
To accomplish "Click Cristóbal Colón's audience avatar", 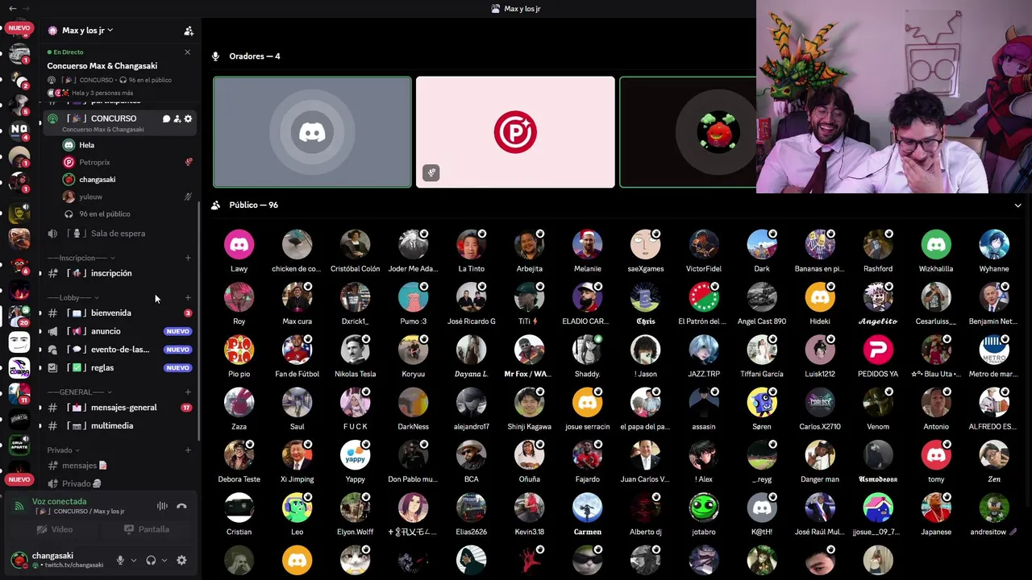I will [x=355, y=245].
